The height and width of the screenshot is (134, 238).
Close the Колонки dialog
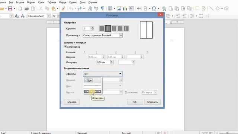coord(160,15)
